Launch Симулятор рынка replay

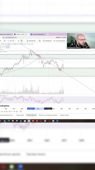59,41
